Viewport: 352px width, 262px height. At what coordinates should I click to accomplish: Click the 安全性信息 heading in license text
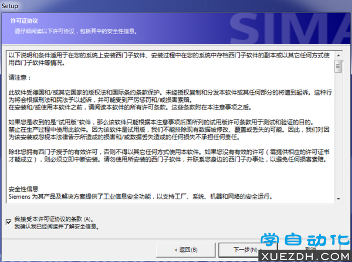coord(23,189)
